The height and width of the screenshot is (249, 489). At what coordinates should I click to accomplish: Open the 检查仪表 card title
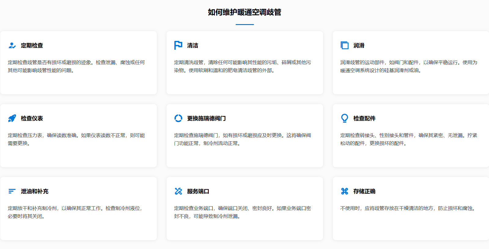(32, 118)
